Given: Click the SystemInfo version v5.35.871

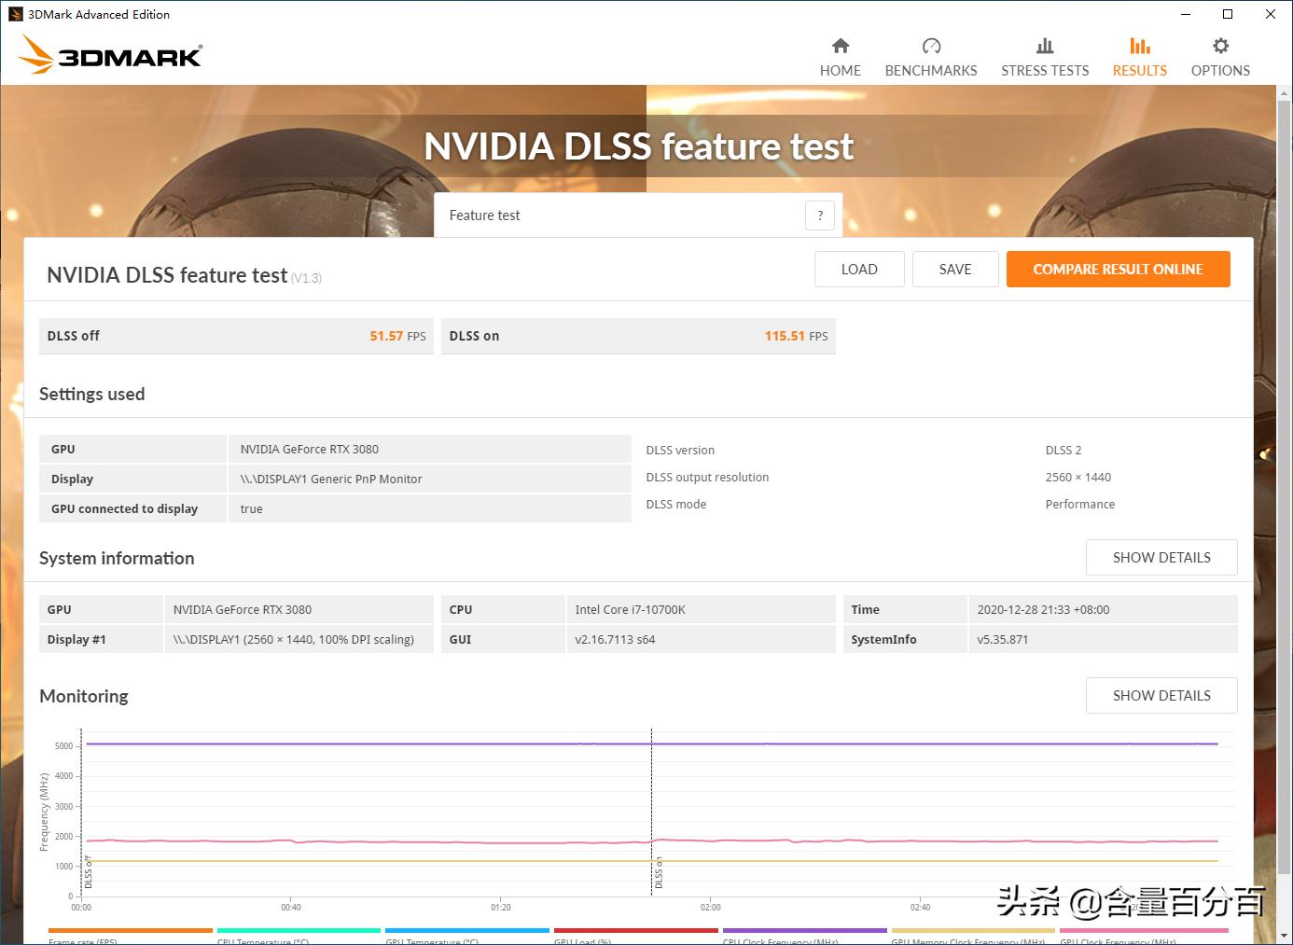Looking at the screenshot, I should tap(1003, 639).
